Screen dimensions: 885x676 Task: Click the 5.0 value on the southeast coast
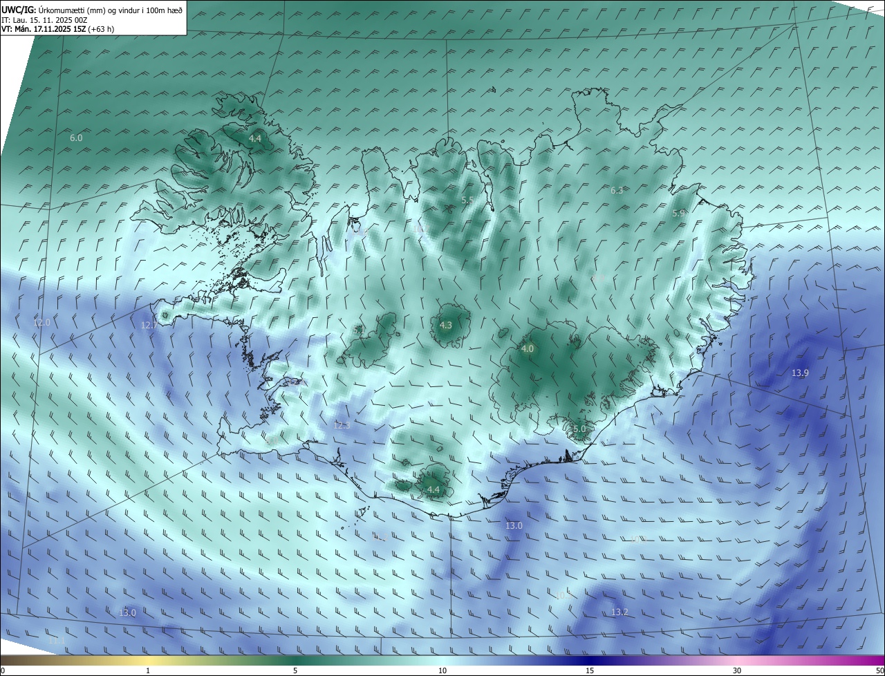click(579, 429)
